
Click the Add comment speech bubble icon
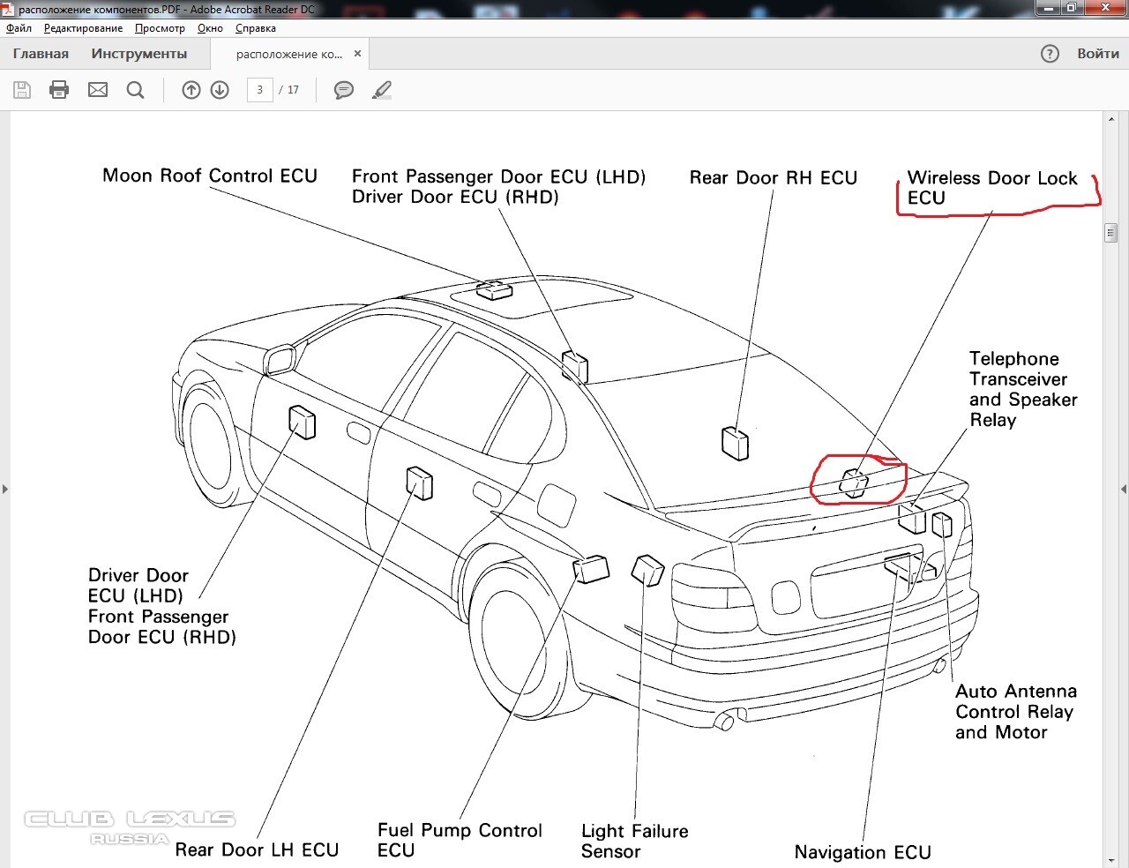[344, 90]
